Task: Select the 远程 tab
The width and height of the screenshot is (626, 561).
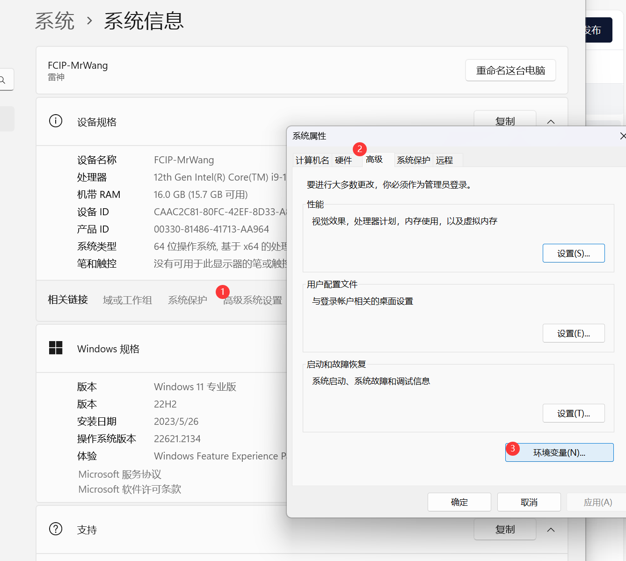Action: 444,160
